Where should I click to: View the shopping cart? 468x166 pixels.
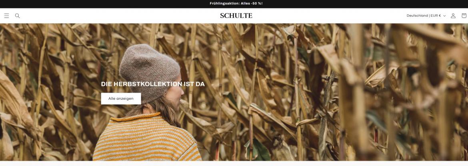coord(464,16)
